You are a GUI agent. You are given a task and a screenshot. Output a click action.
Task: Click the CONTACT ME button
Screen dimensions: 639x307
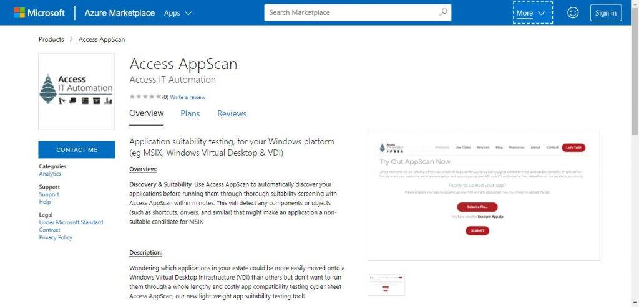[77, 149]
